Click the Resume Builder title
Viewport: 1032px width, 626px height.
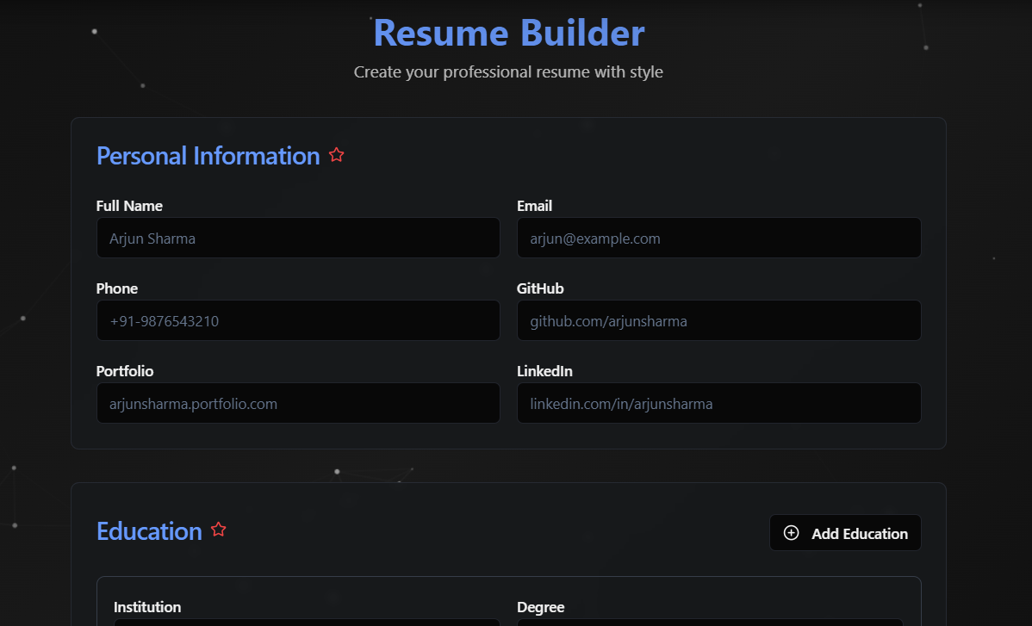tap(509, 33)
